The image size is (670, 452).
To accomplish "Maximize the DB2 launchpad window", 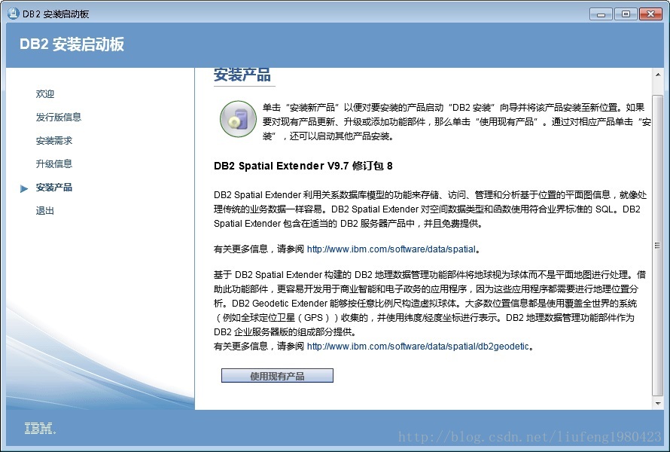I will click(626, 14).
